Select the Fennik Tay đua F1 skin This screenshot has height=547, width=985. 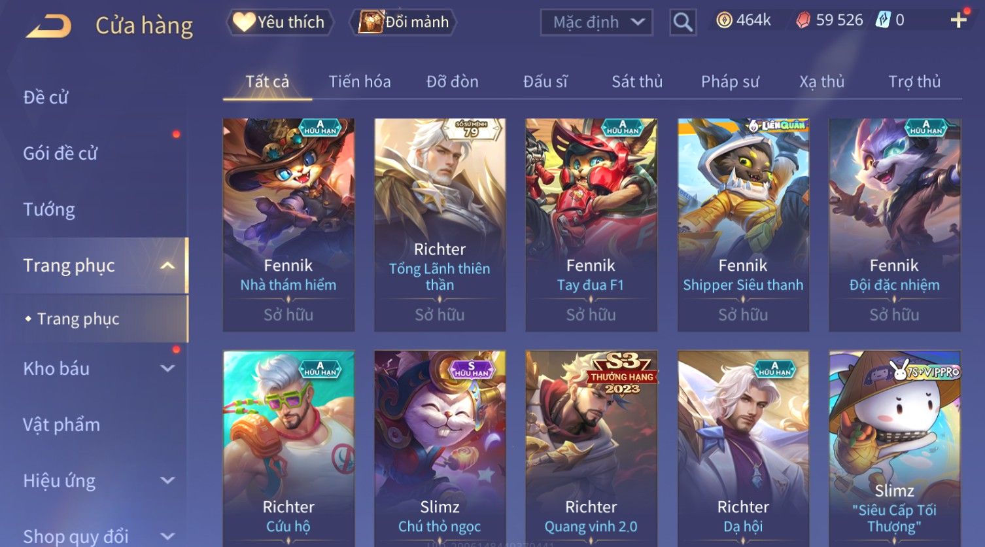click(x=591, y=224)
